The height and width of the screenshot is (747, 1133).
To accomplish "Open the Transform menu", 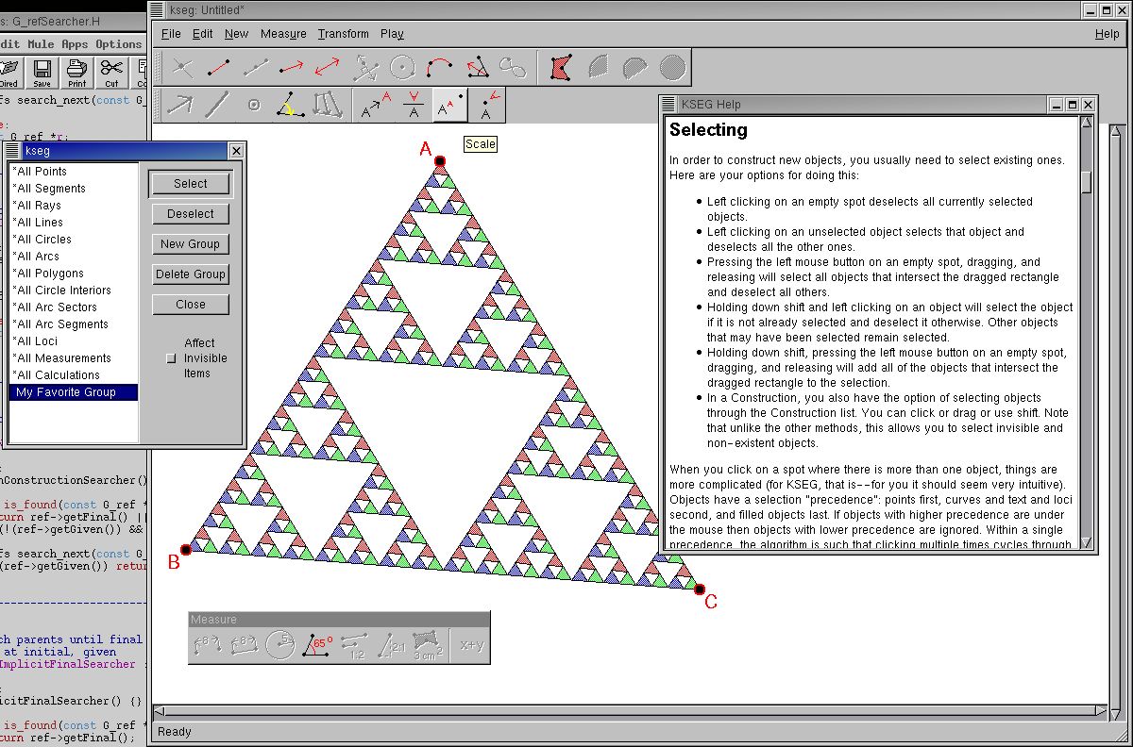I will pyautogui.click(x=343, y=34).
